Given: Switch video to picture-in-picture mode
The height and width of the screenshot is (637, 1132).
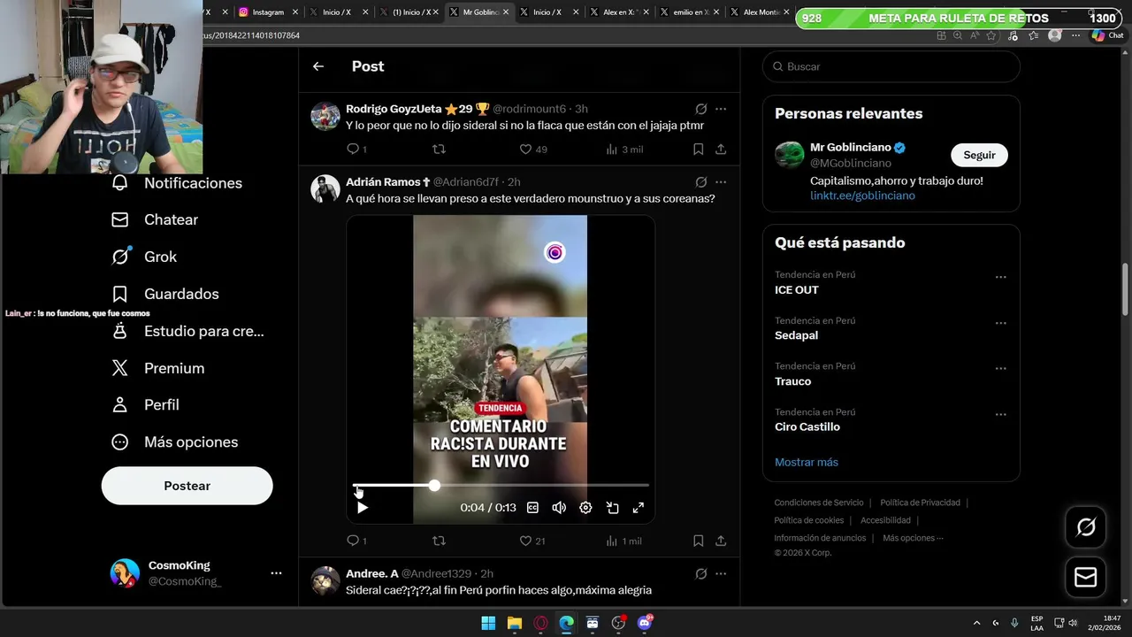Looking at the screenshot, I should click(x=612, y=508).
